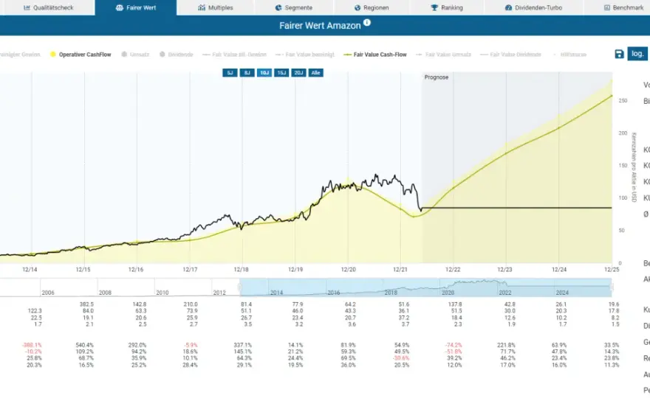Toggle the Fair Value bil. Gewinn series
The image size is (650, 398).
(x=234, y=55)
